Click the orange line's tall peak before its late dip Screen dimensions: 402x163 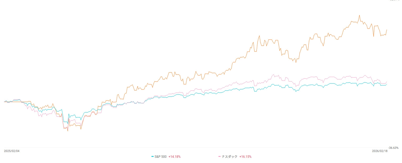(259, 35)
